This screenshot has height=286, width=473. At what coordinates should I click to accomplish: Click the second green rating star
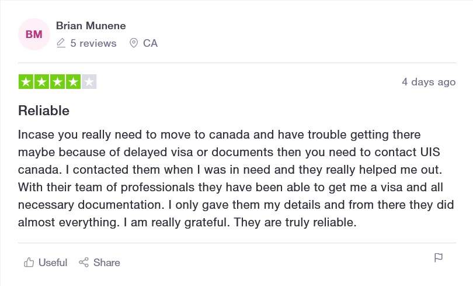[x=41, y=81]
